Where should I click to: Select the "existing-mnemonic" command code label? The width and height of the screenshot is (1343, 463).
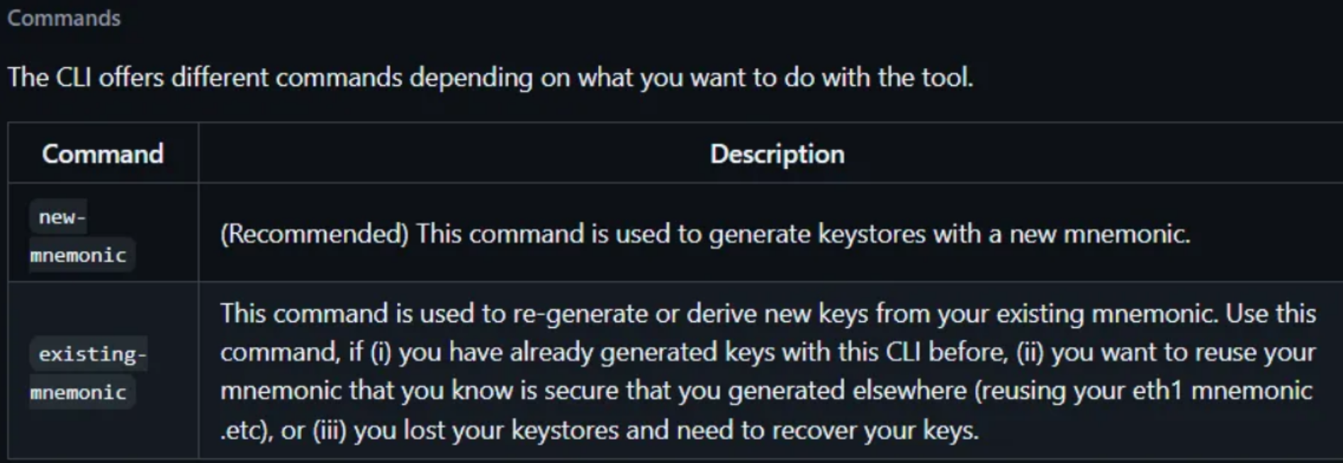click(x=88, y=372)
